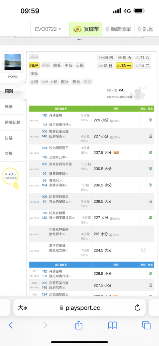Reload the playsport.cc page
The height and width of the screenshot is (346, 159).
(138, 308)
